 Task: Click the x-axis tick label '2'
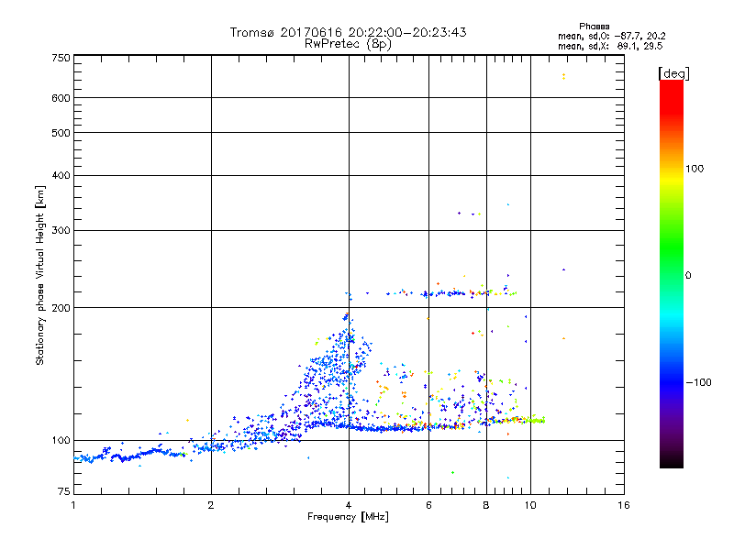[211, 506]
